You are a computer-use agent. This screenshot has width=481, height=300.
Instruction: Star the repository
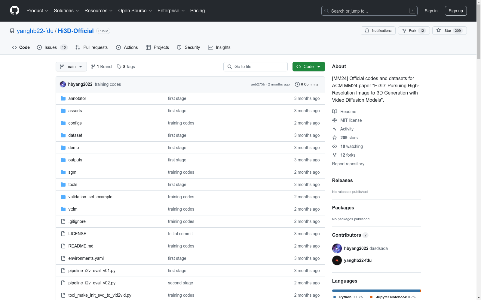coord(449,31)
